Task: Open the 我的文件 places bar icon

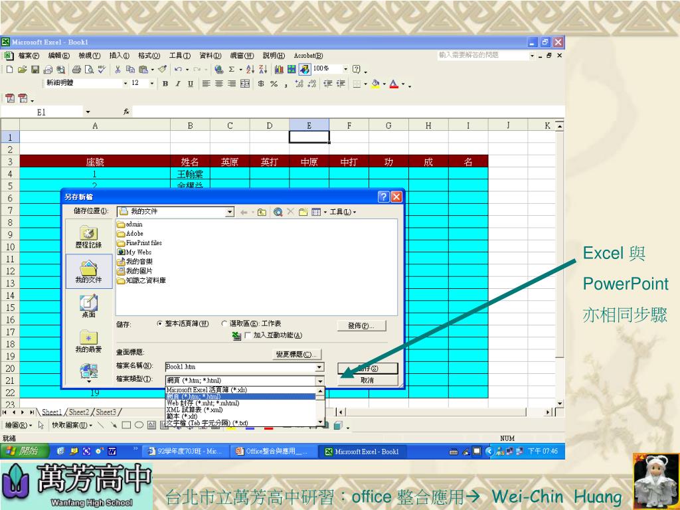Action: pos(89,272)
